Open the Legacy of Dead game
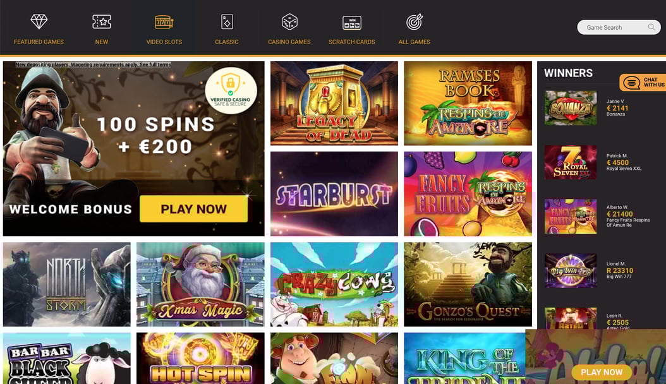Image resolution: width=666 pixels, height=384 pixels. point(334,103)
